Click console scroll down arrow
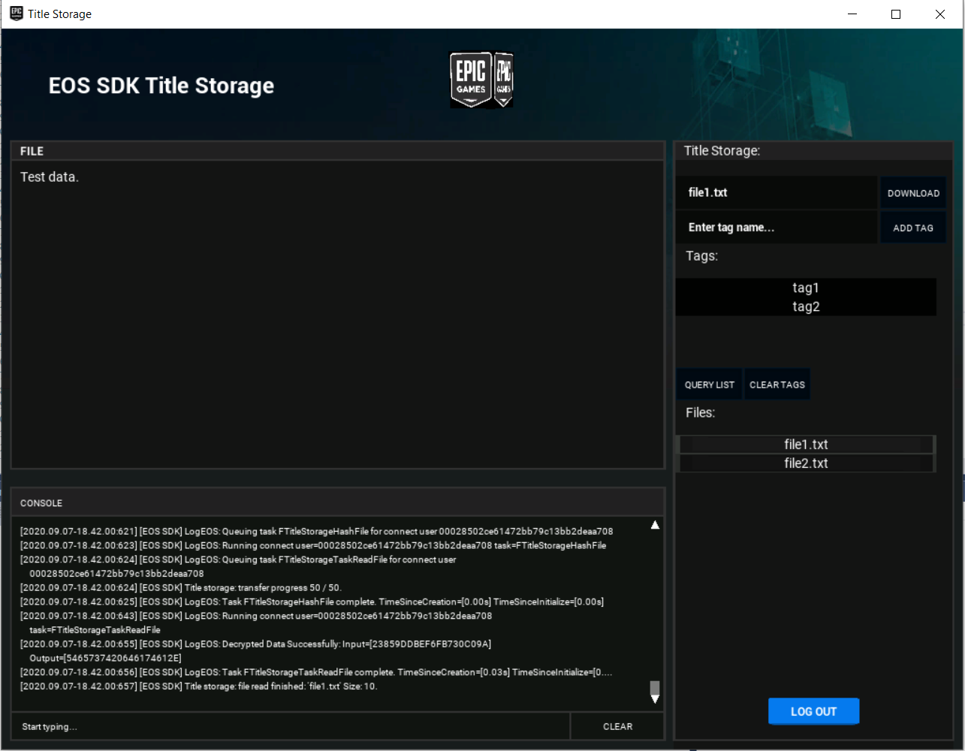 pos(655,699)
